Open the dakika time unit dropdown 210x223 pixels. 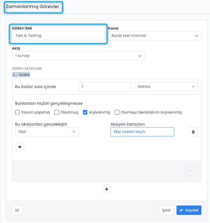166,87
